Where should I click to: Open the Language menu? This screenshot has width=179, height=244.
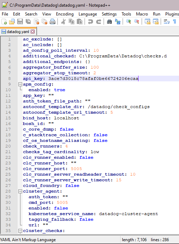click(88, 14)
